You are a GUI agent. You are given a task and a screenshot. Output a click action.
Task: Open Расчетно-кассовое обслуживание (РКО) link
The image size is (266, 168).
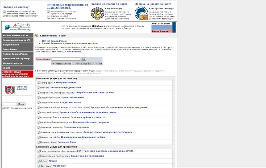point(108,151)
